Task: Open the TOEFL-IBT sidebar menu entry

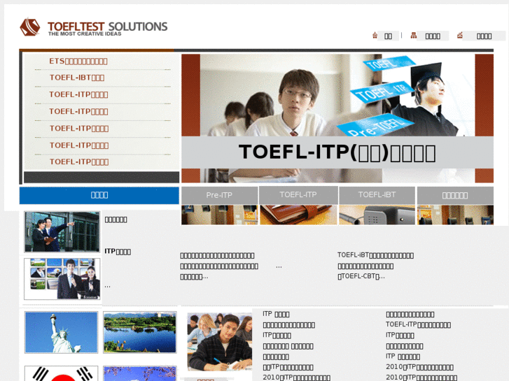Action: pyautogui.click(x=76, y=78)
